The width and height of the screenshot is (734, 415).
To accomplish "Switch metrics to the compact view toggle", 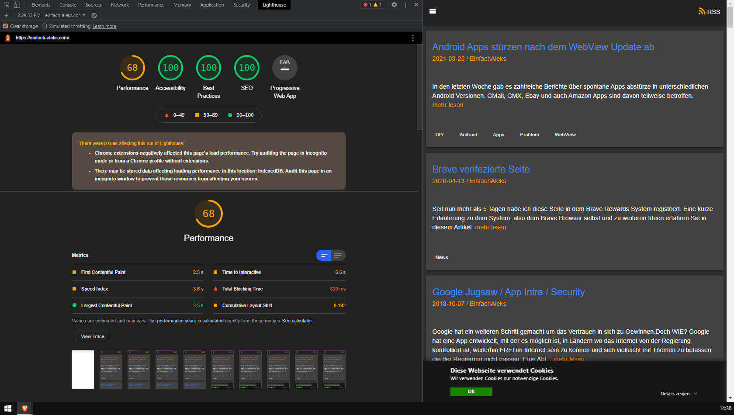I will pos(324,256).
